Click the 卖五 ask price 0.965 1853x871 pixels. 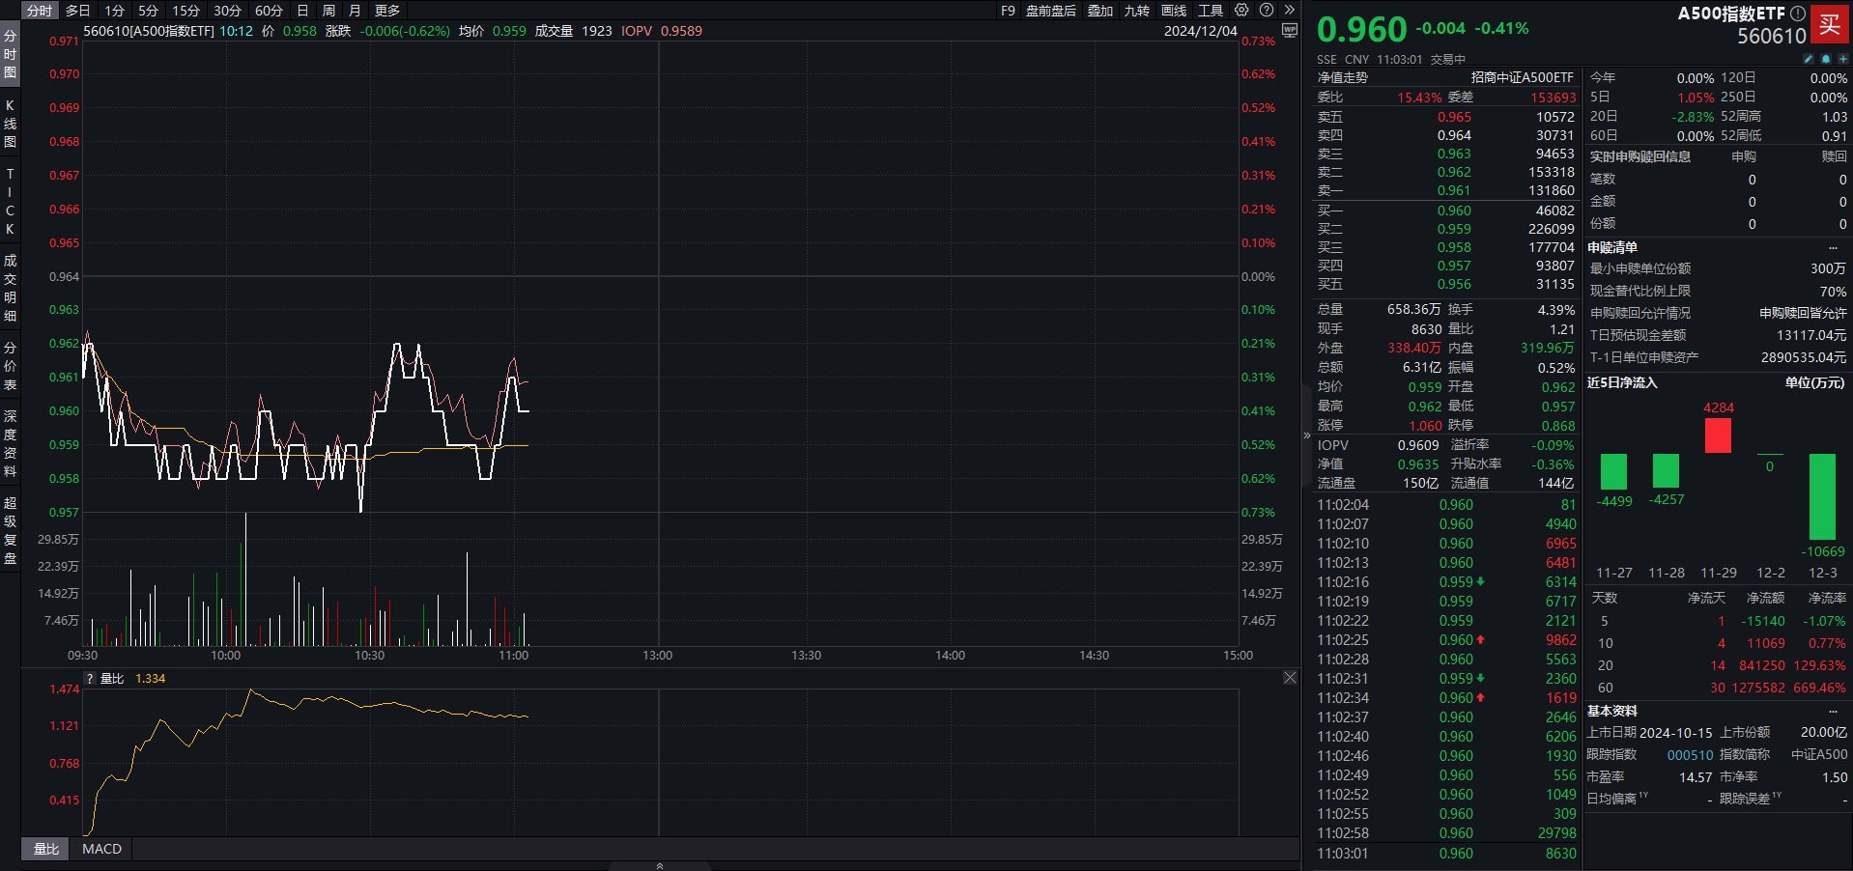point(1453,118)
